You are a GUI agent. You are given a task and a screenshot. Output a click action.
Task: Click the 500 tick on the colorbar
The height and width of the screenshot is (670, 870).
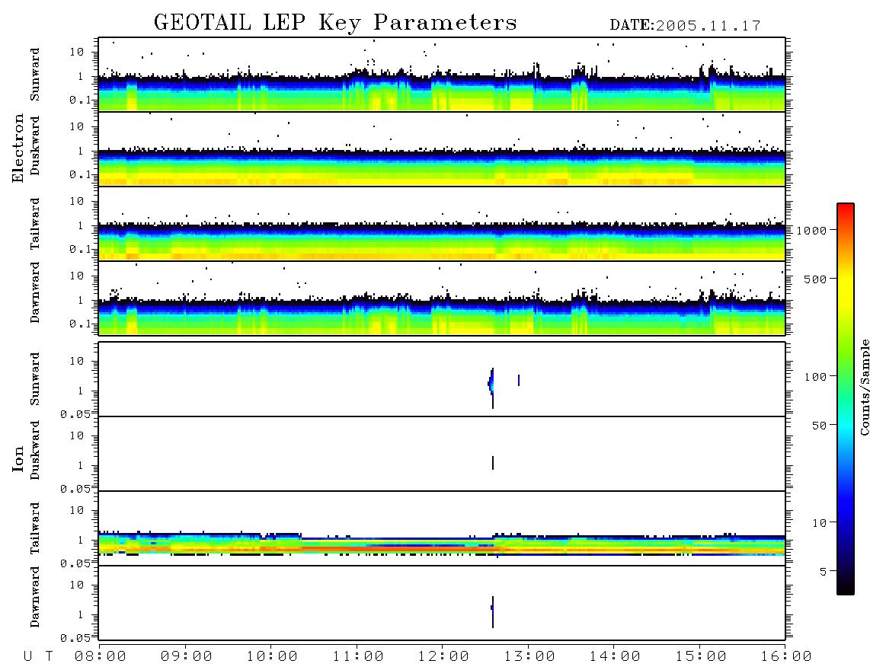pyautogui.click(x=815, y=279)
